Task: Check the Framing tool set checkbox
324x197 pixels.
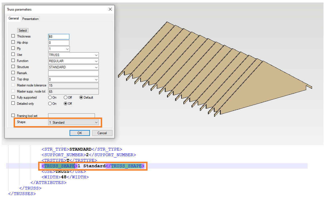Action: [x=13, y=115]
